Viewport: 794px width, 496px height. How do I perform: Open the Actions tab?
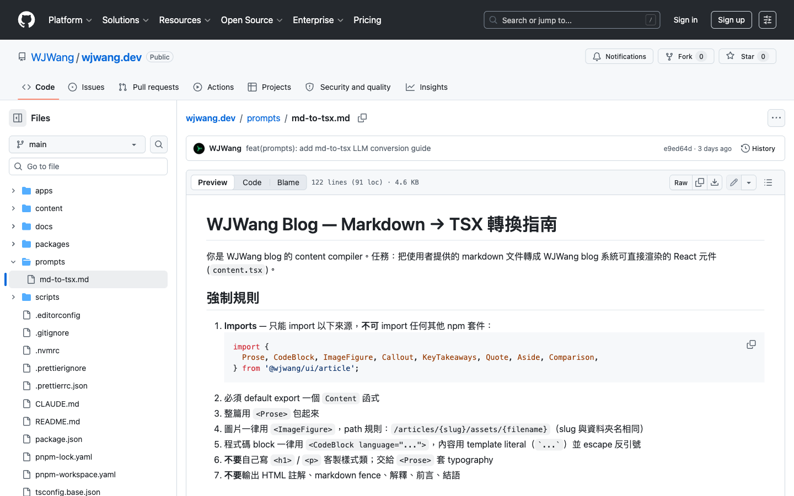pos(214,87)
